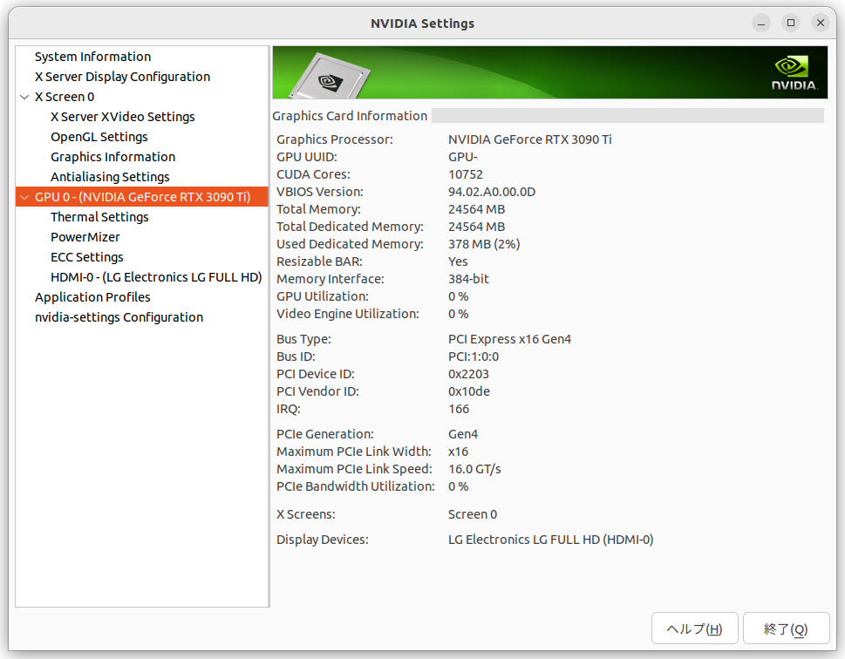Select HDMI-0 LG Electronics display entry
Screen dimensions: 845x659
(156, 277)
